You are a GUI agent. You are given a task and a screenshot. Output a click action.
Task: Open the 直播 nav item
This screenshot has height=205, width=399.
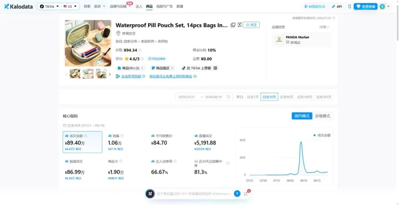point(180,7)
